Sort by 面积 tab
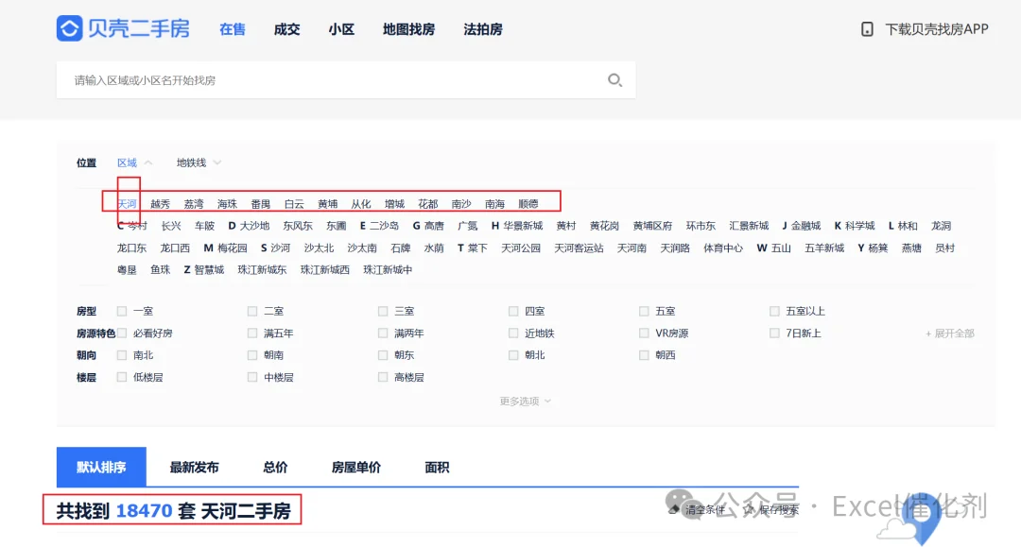Viewport: 1021px width, 547px height. 437,467
